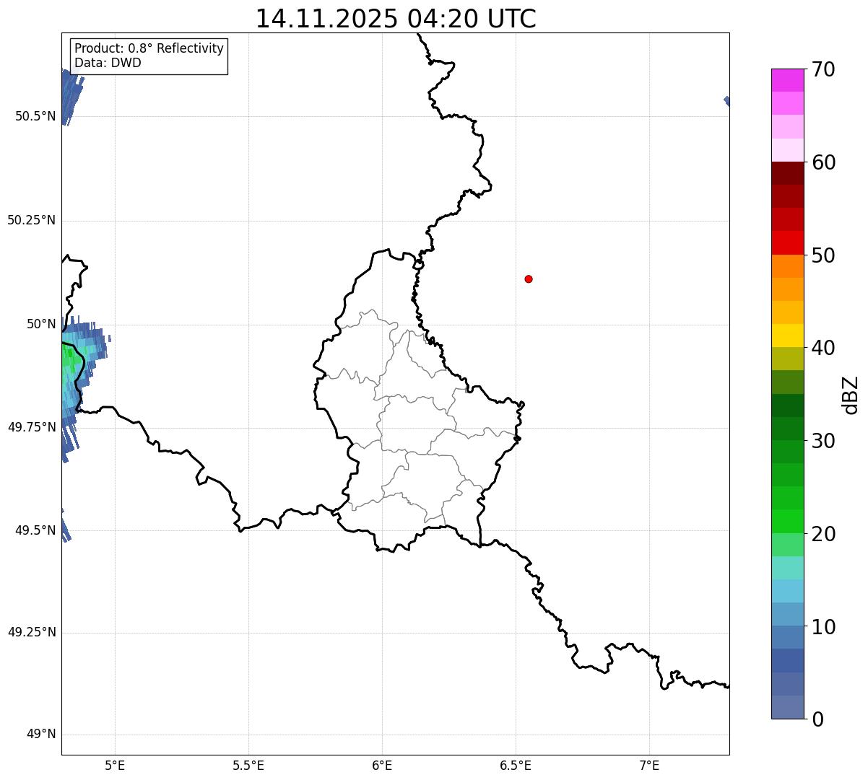Click the colorbar 60 tick label

point(823,162)
